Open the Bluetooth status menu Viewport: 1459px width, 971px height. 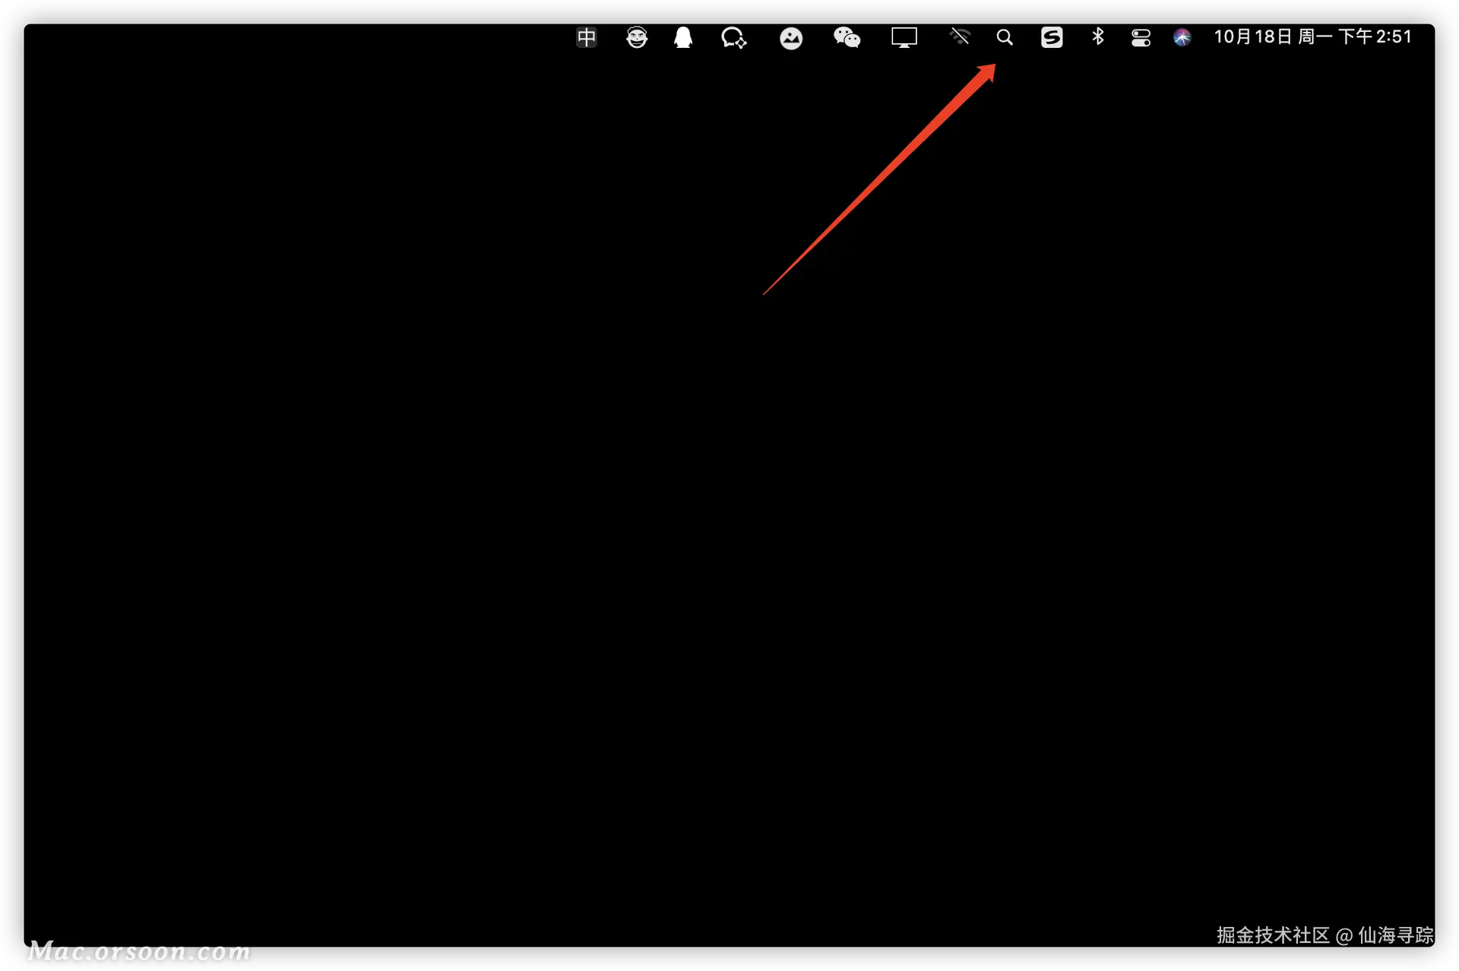point(1097,36)
